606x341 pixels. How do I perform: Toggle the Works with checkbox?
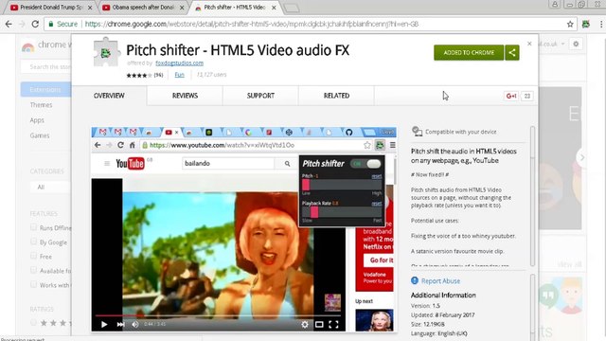point(34,284)
